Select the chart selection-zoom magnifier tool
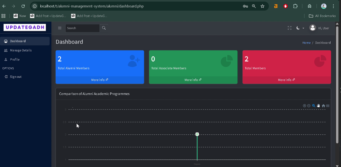Screen dimensions: 341x167 coord(314,106)
